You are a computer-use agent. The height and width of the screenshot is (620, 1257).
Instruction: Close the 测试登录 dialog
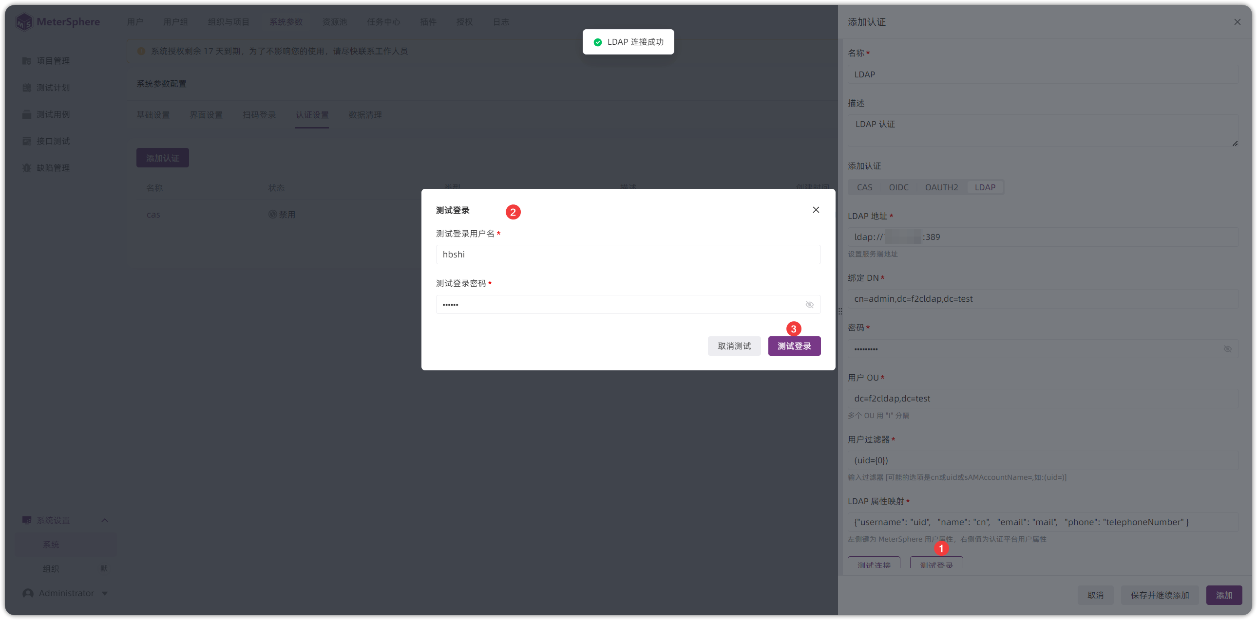click(x=816, y=210)
